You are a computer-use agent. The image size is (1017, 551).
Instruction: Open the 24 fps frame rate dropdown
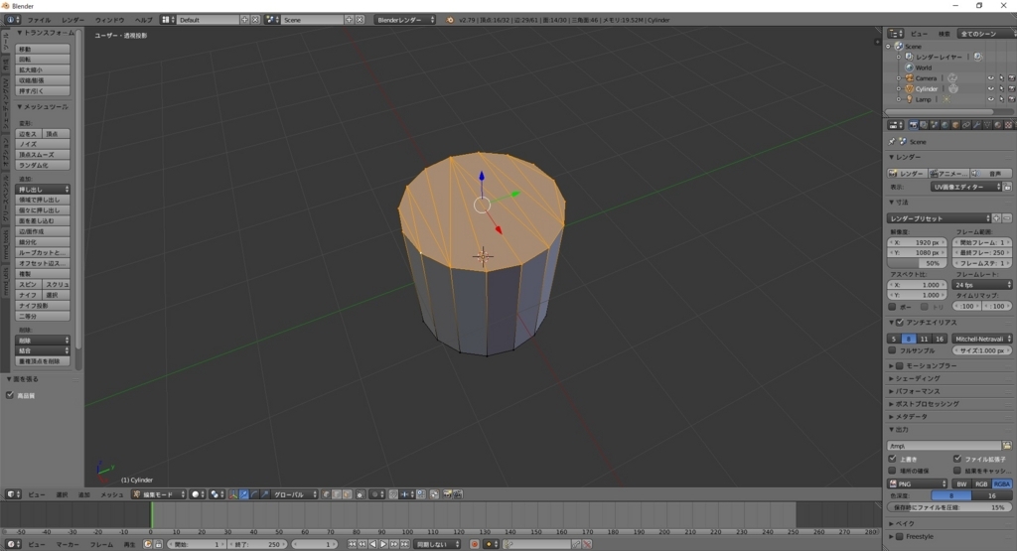982,285
